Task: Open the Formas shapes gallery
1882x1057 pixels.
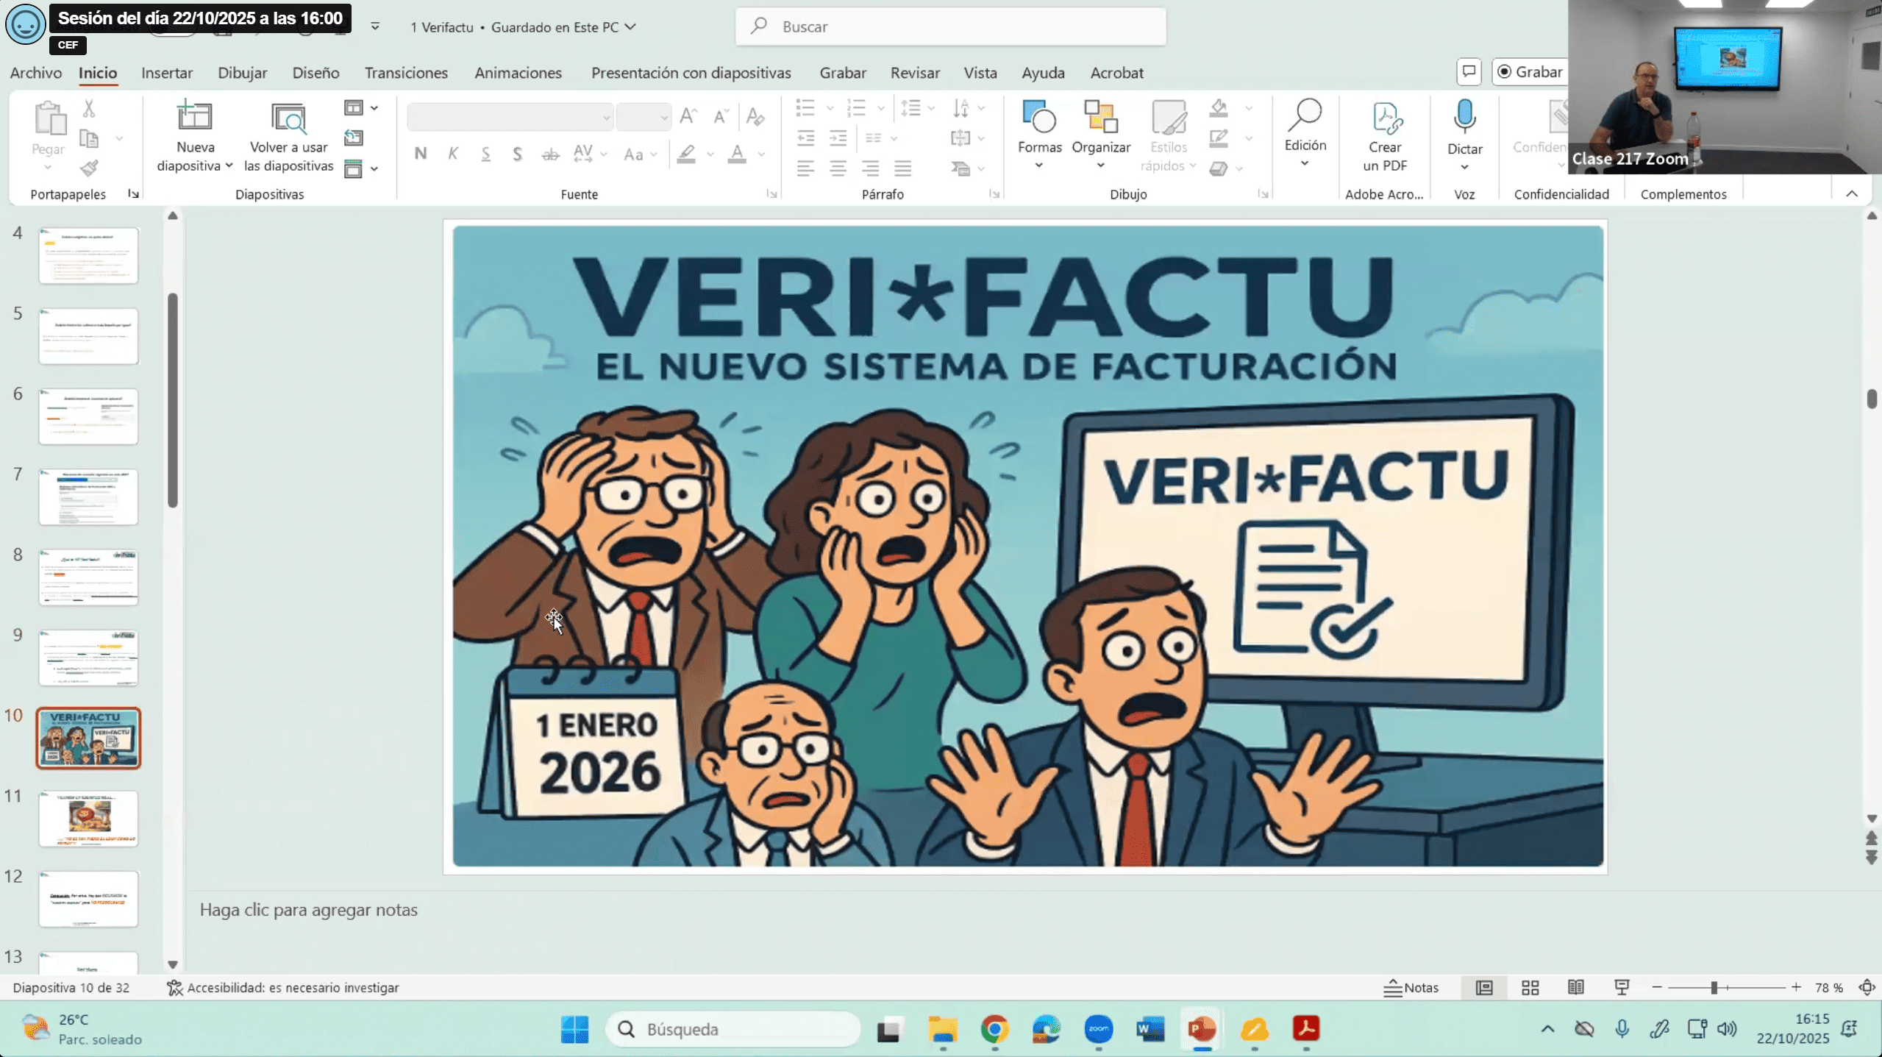Action: (x=1038, y=118)
